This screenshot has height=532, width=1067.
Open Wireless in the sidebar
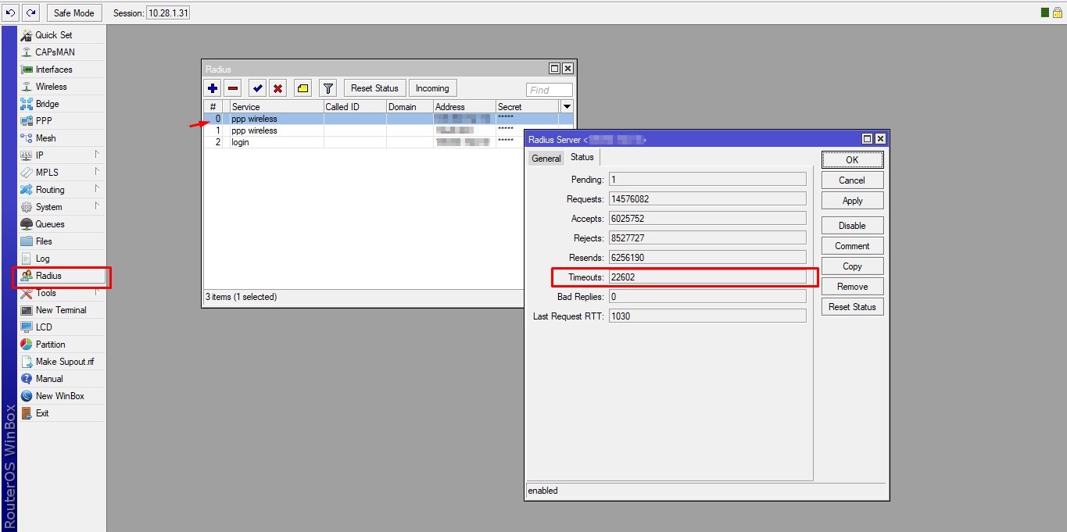62,87
